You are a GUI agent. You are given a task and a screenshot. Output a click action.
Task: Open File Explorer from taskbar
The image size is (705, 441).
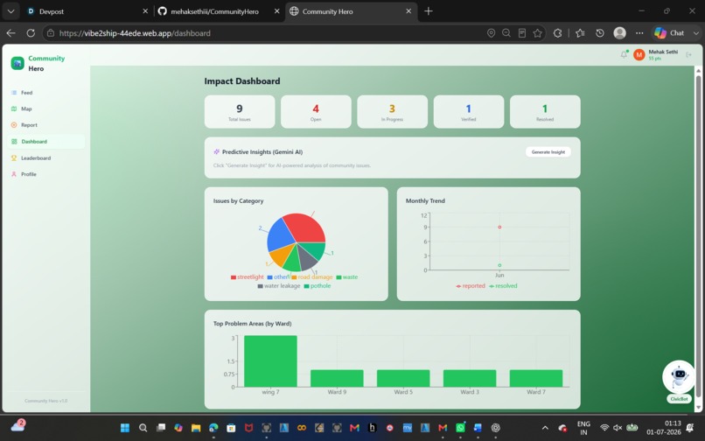click(x=196, y=428)
